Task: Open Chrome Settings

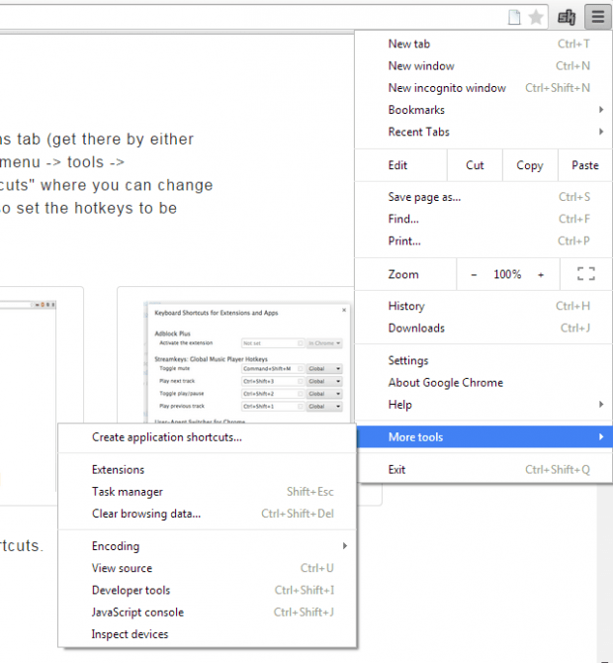Action: (x=483, y=360)
